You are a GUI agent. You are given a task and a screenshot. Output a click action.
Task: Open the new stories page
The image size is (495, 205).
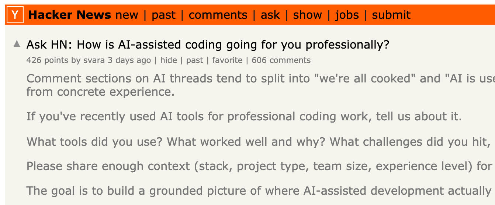(x=127, y=15)
